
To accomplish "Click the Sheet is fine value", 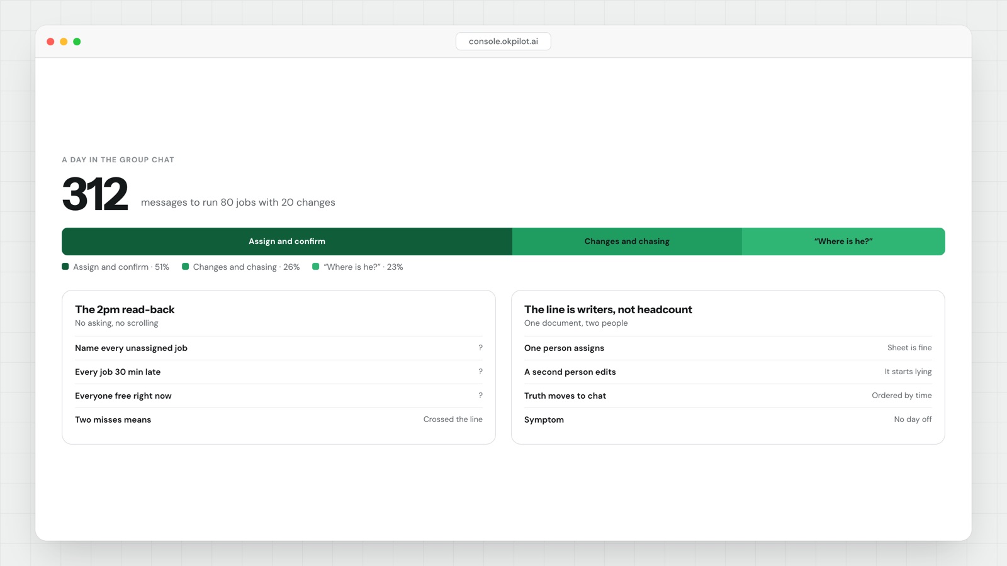I will pos(909,348).
